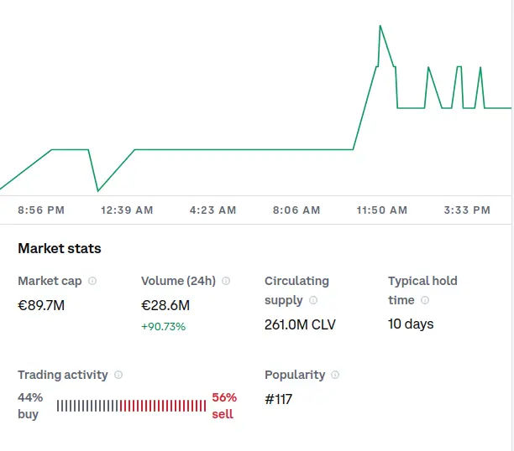The width and height of the screenshot is (514, 451).
Task: Click the 3:33 PM time axis label
Action: coord(467,210)
